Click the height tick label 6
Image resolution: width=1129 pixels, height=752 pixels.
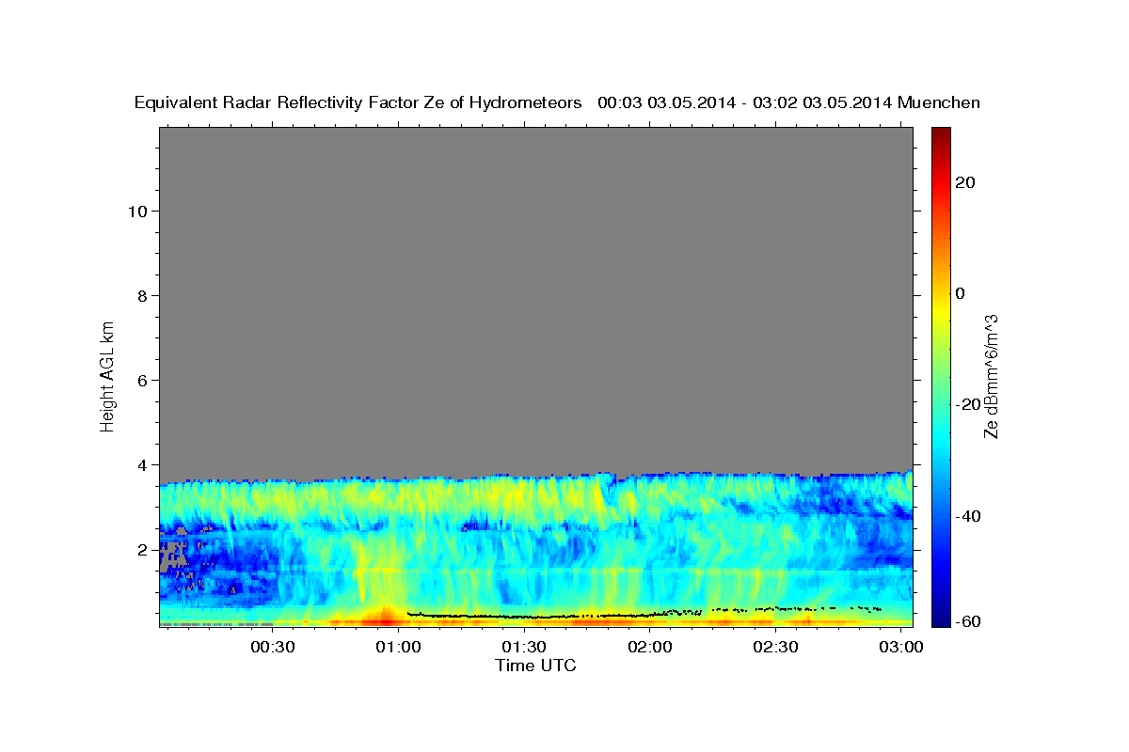point(141,380)
